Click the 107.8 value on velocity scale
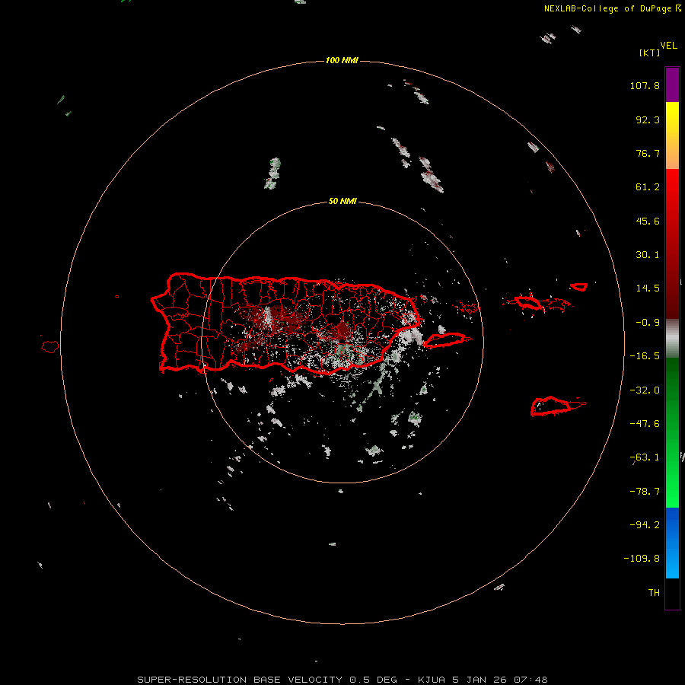Viewport: 685px width, 685px height. (x=645, y=85)
